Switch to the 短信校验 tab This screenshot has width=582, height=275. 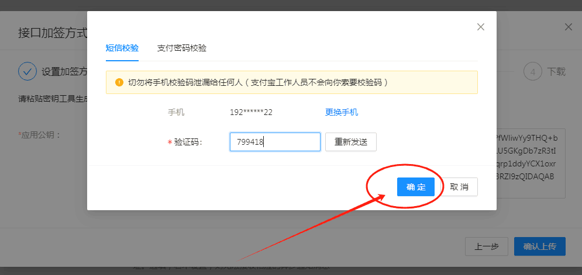click(122, 48)
